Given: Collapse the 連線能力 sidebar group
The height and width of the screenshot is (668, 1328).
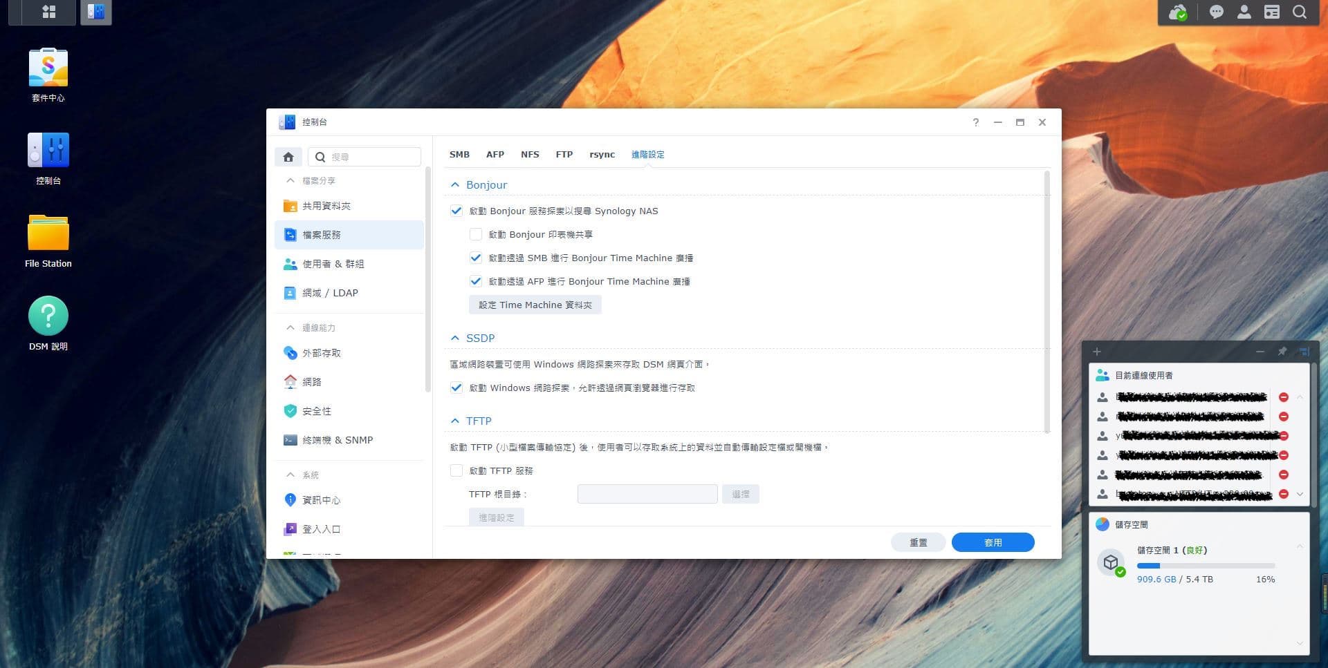Looking at the screenshot, I should 290,328.
